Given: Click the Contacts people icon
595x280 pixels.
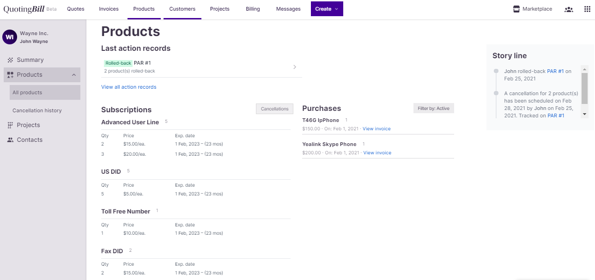Looking at the screenshot, I should click(10, 140).
